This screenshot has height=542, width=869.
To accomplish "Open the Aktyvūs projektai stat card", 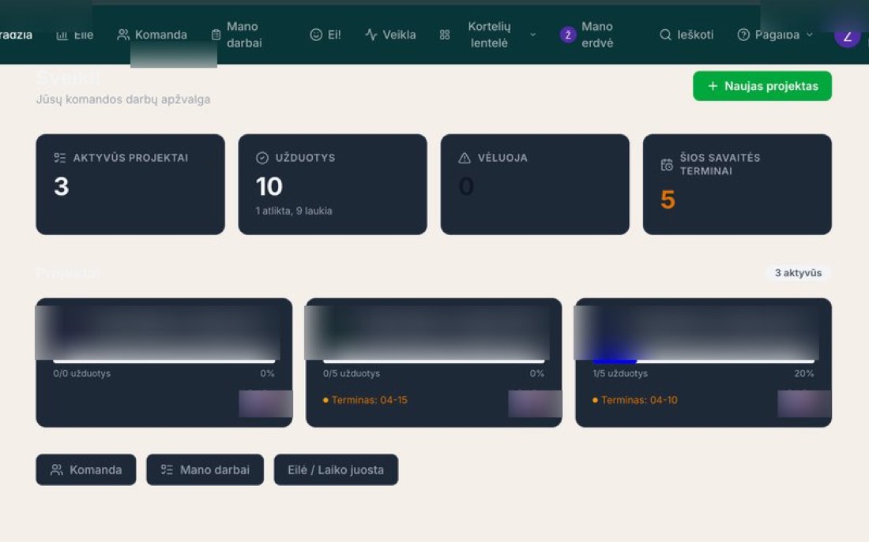I will (130, 185).
